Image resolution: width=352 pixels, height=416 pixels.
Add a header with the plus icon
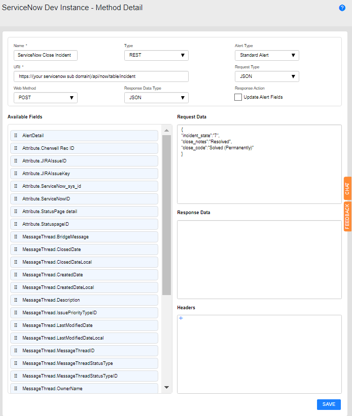(x=181, y=318)
